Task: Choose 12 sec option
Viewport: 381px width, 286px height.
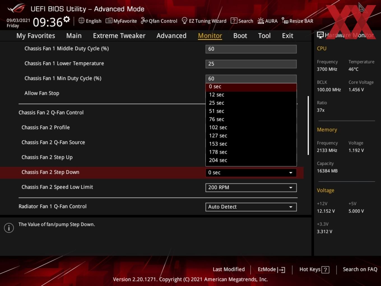Action: coord(251,95)
